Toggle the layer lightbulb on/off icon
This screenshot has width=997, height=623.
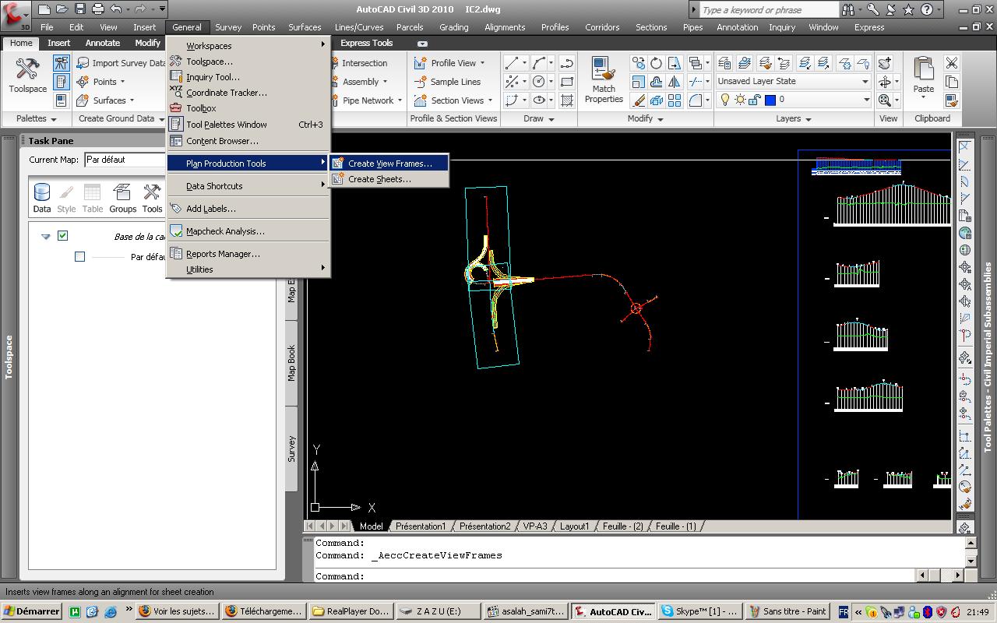click(x=725, y=100)
